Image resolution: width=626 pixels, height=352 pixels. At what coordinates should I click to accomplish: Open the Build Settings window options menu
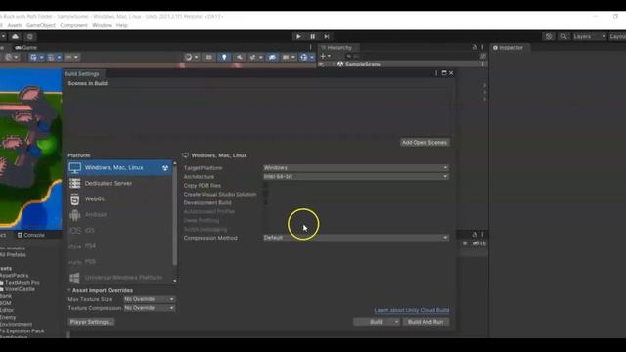(436, 73)
